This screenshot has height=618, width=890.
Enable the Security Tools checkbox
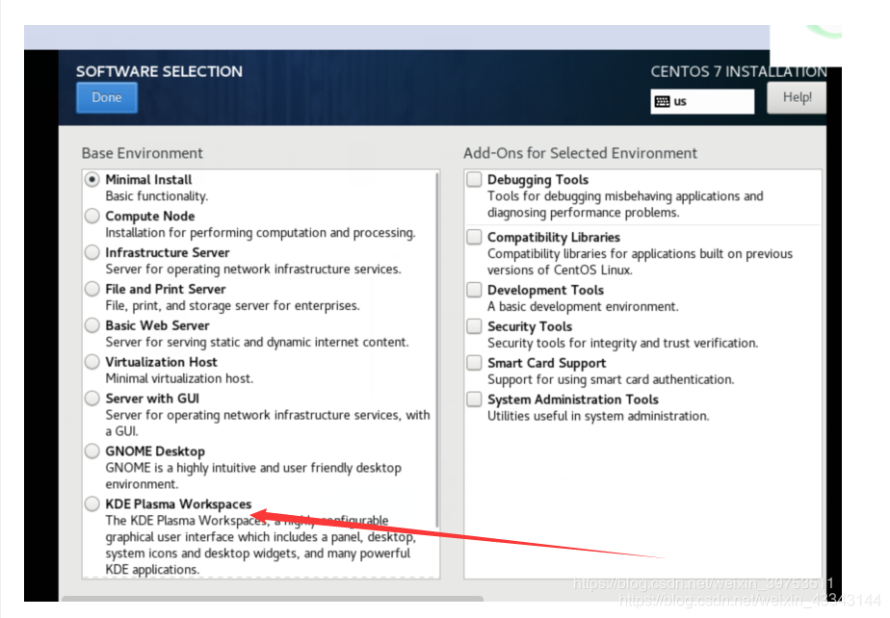click(474, 326)
